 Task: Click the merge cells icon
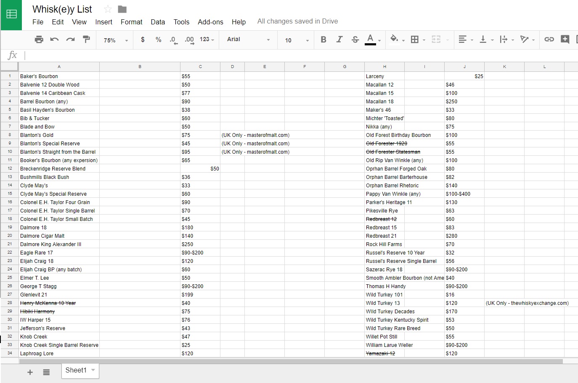coord(436,39)
